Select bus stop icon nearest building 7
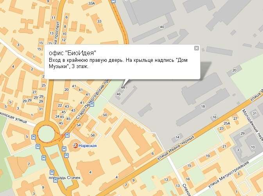263x196 pixels. click(x=44, y=158)
